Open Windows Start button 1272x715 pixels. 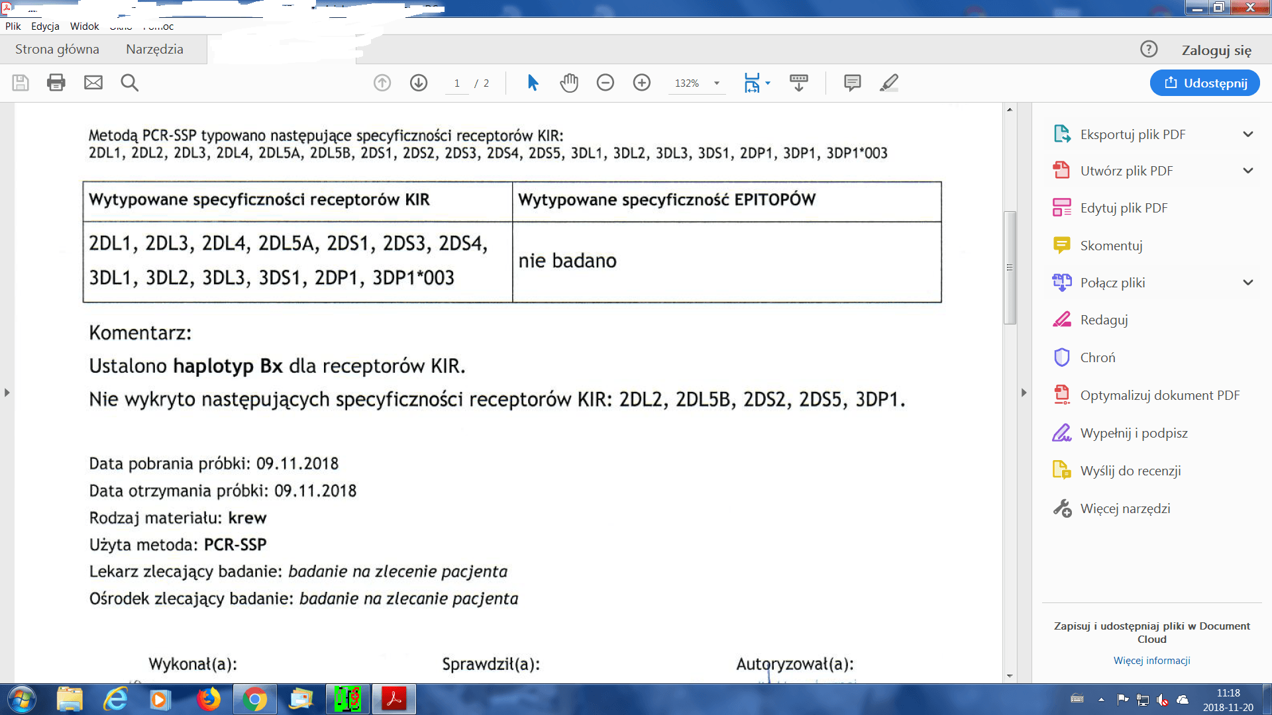(x=21, y=699)
